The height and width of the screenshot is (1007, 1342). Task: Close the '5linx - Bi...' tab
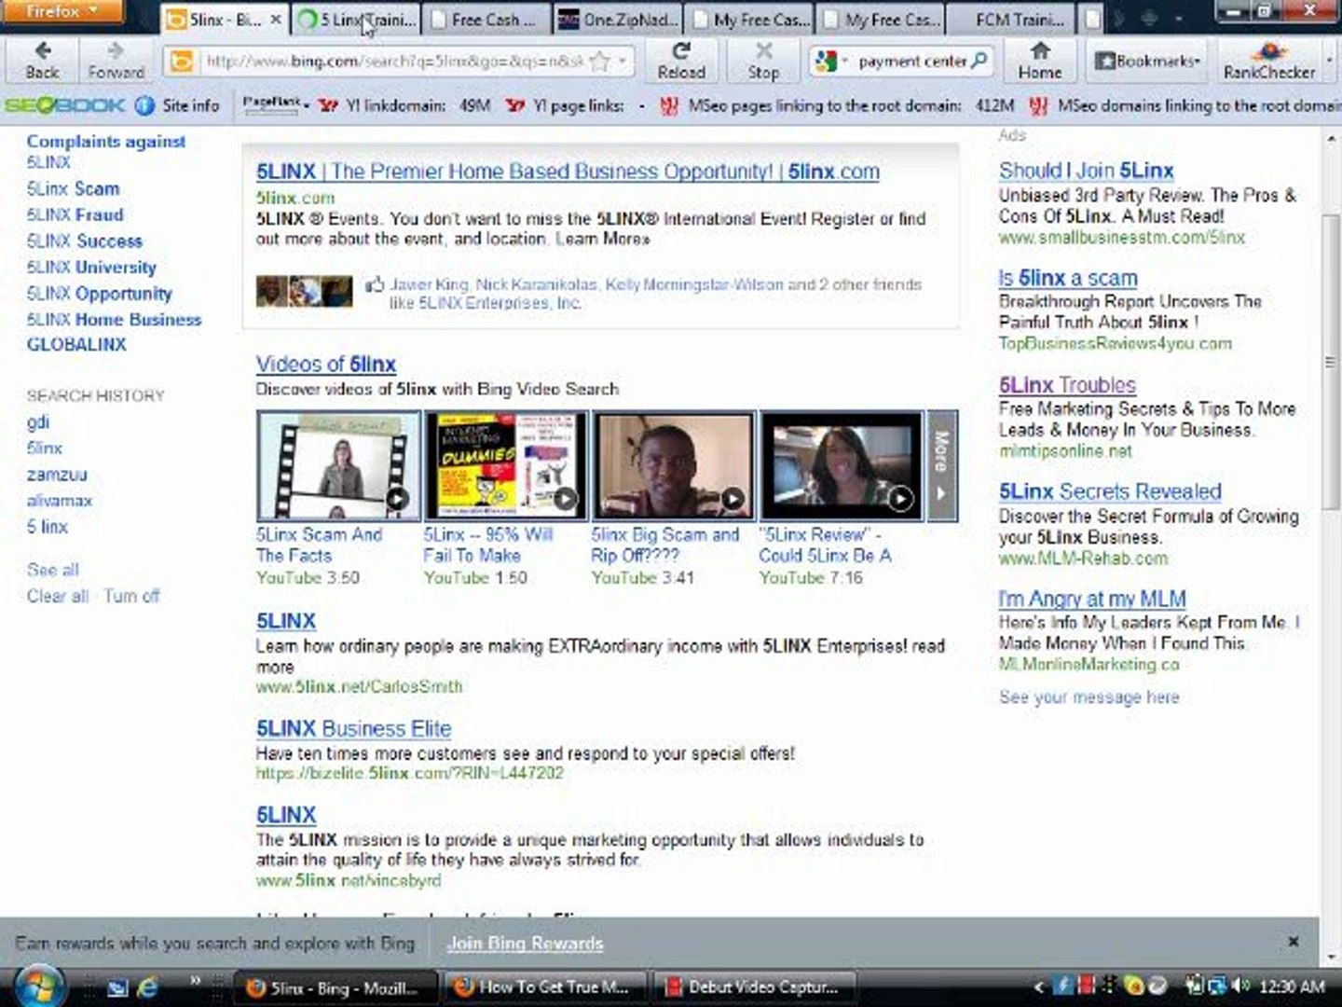tap(276, 19)
